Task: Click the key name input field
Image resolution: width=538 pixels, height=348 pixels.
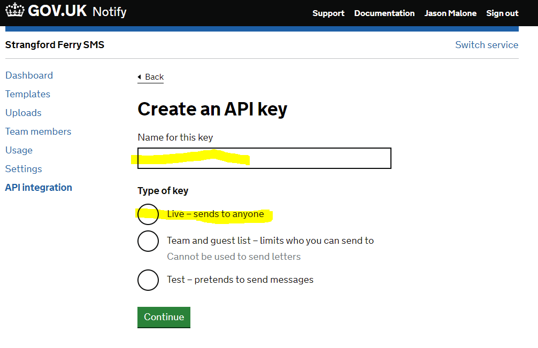Action: coord(264,158)
